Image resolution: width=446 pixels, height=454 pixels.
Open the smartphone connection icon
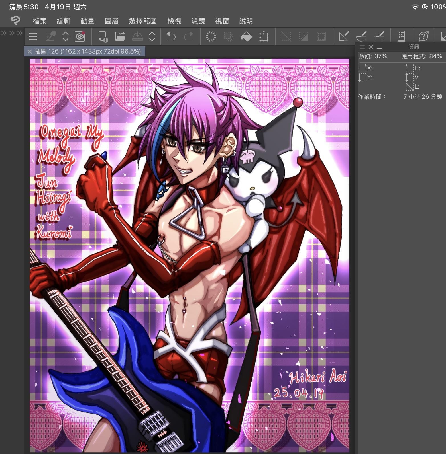point(401,36)
